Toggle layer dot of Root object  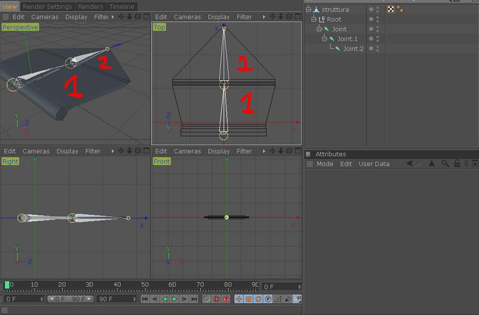coord(371,19)
